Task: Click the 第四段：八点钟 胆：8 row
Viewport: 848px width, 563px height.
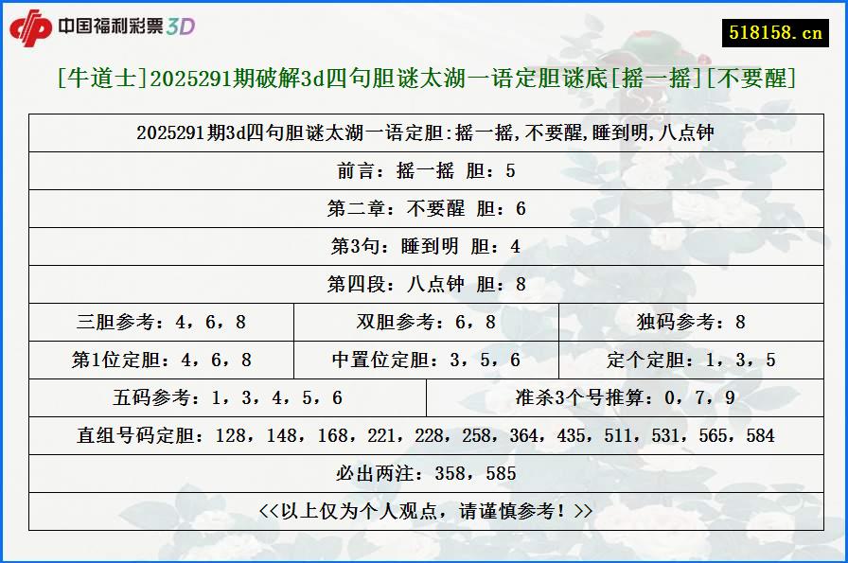Action: pos(424,285)
